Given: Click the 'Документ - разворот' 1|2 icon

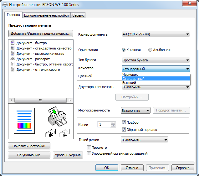Looking at the screenshot, I should (x=12, y=59).
